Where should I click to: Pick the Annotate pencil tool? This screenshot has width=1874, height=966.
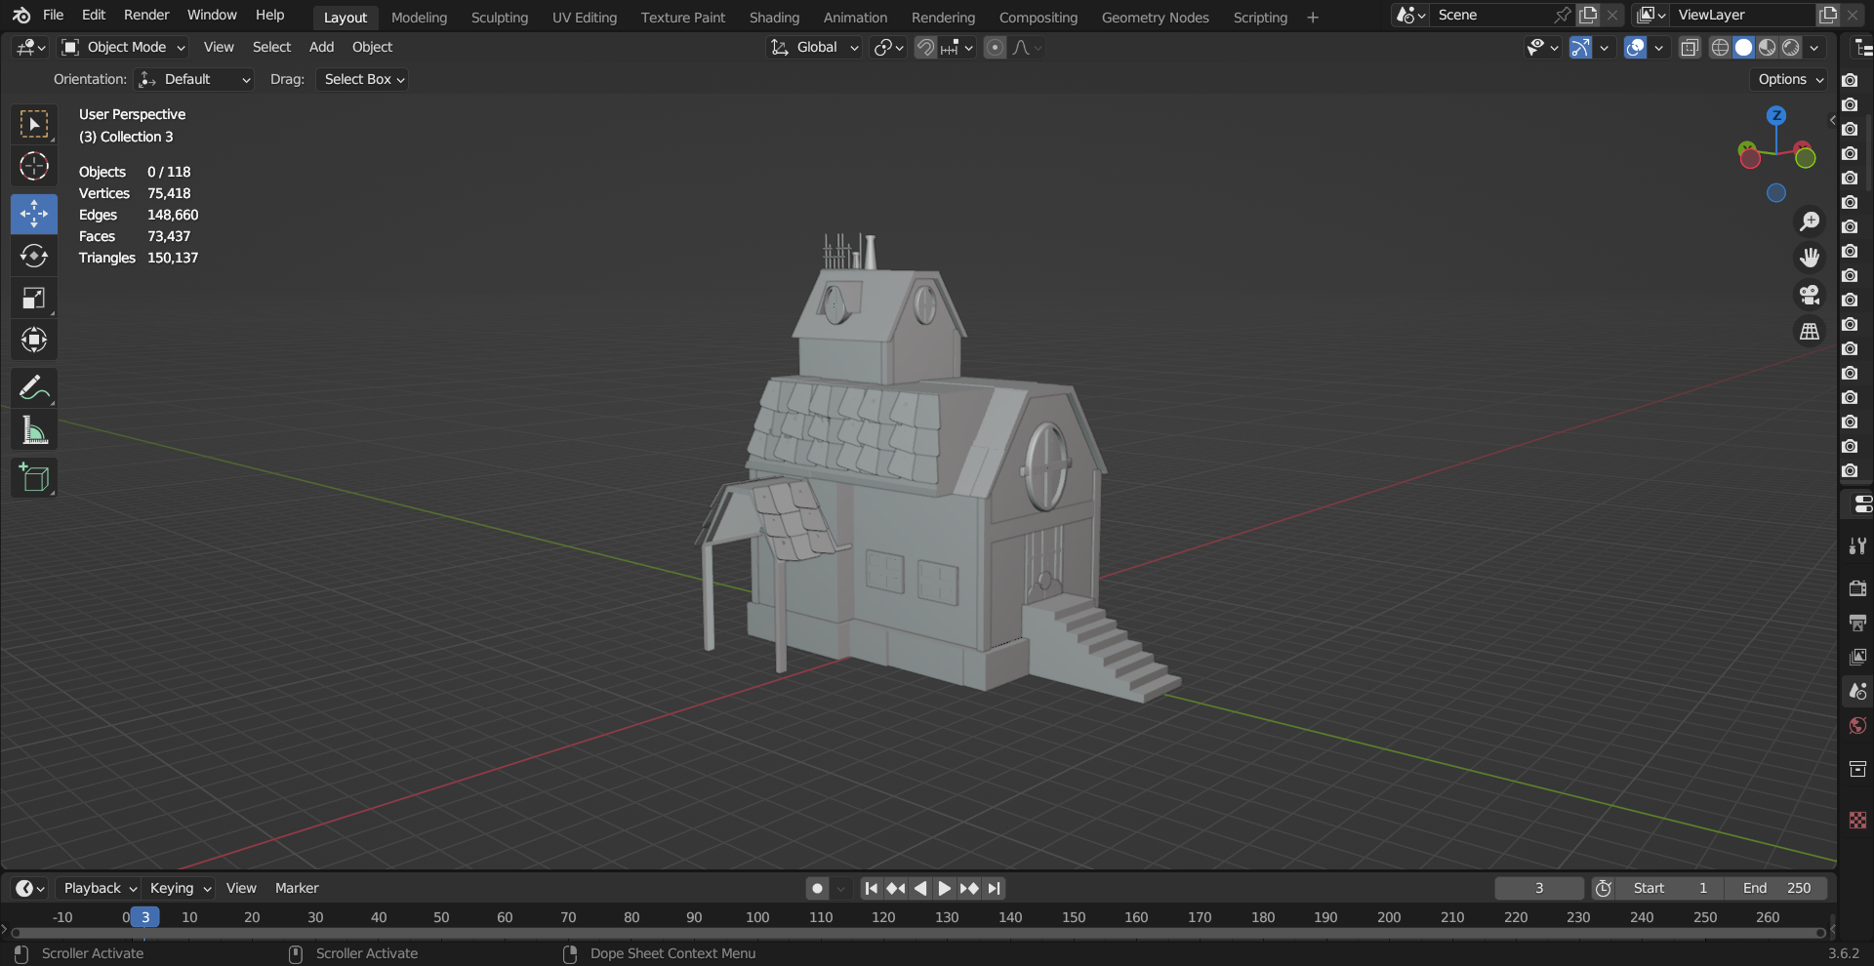click(x=34, y=387)
